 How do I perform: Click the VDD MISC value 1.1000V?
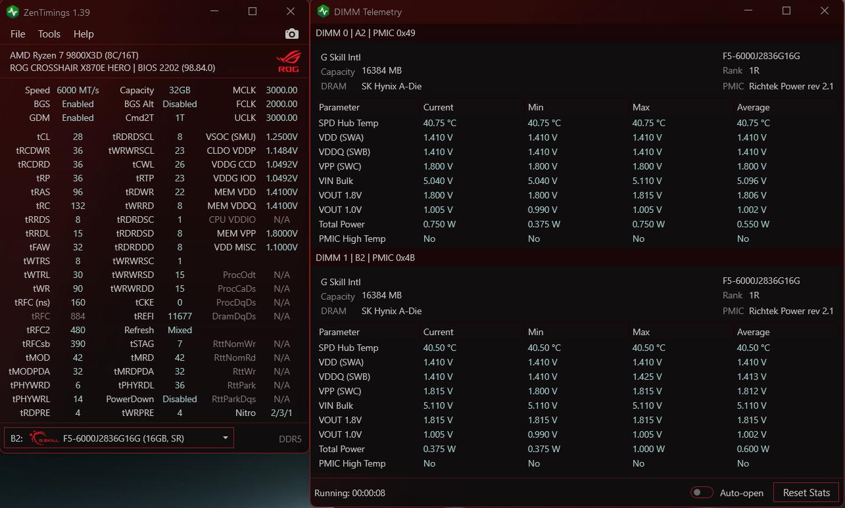(x=281, y=247)
